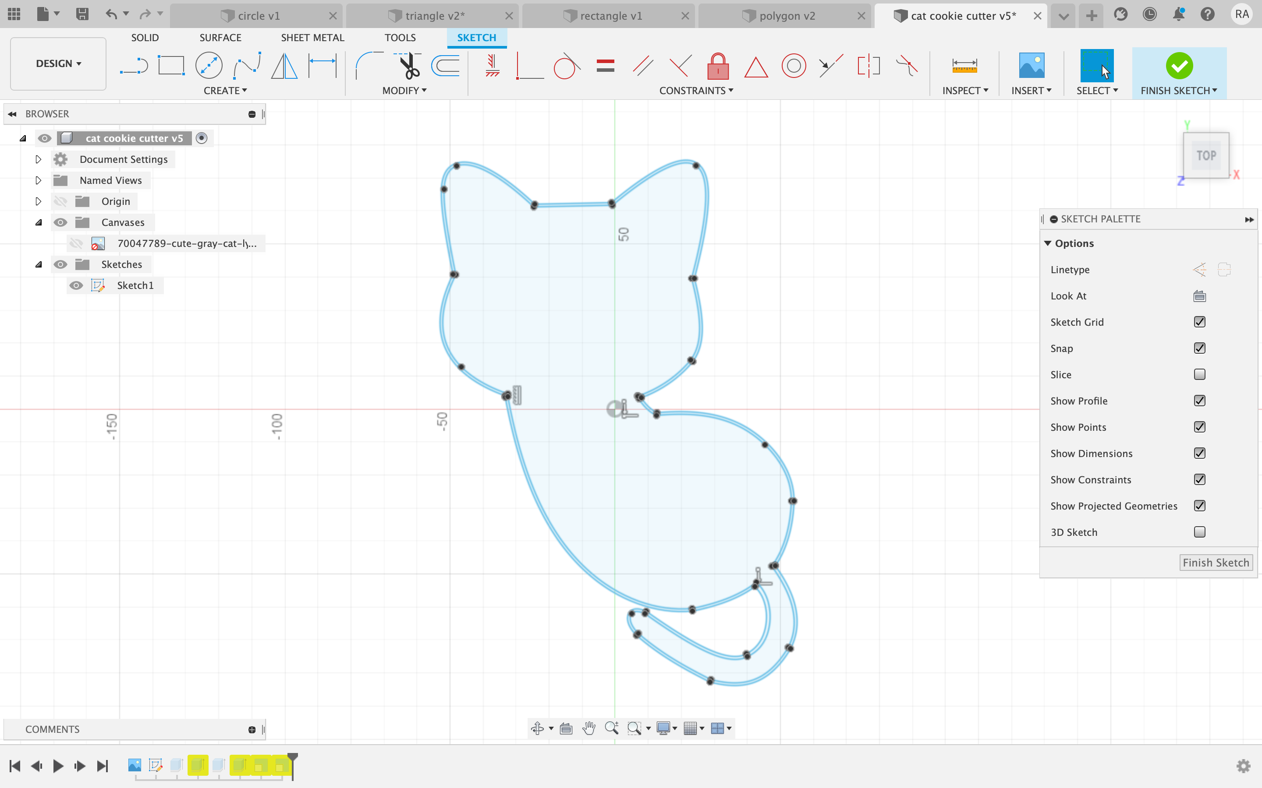Hide Sketch1 using its eye icon

click(x=76, y=285)
